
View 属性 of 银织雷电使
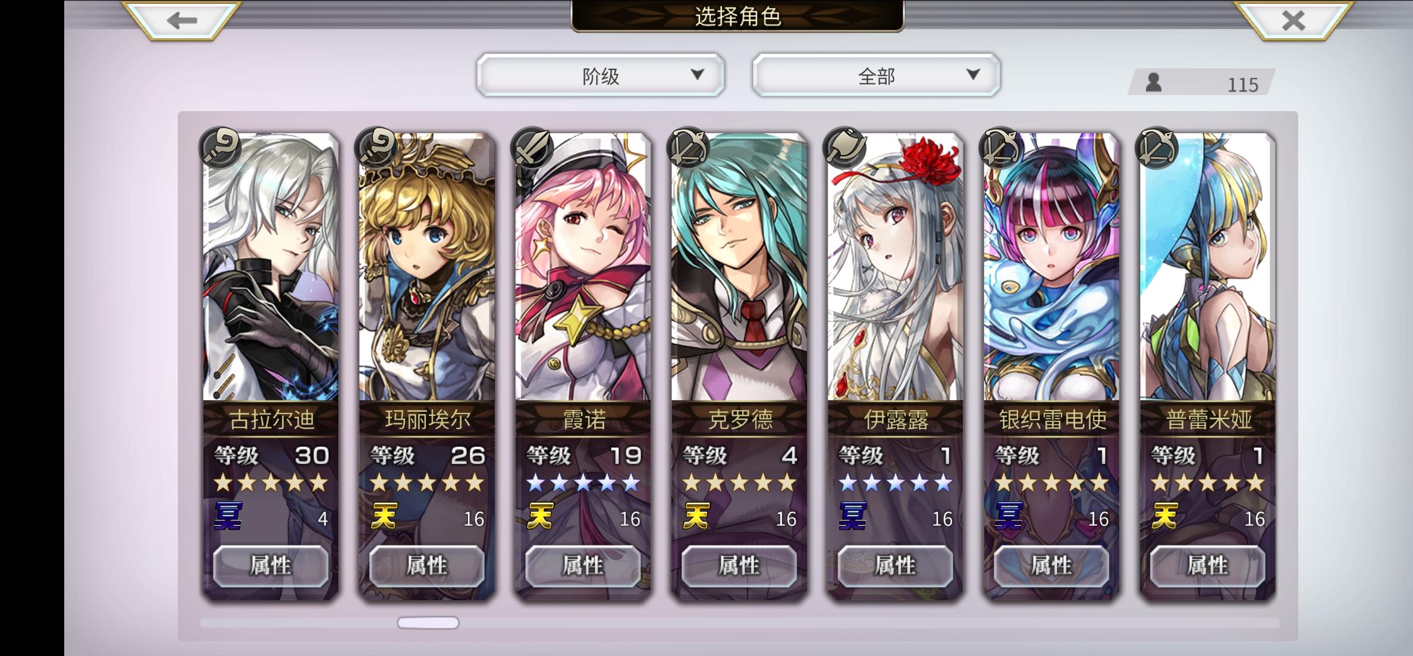coord(1051,566)
